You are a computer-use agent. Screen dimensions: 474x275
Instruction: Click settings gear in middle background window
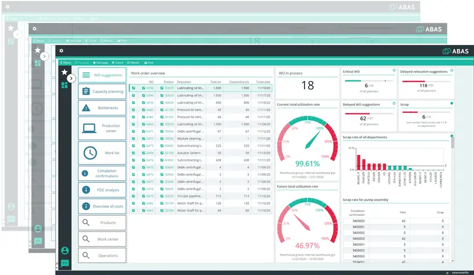click(34, 28)
